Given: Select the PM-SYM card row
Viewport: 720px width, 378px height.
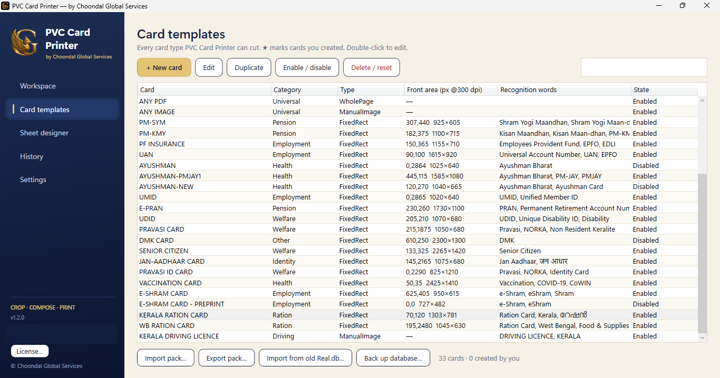Looking at the screenshot, I should coord(417,123).
